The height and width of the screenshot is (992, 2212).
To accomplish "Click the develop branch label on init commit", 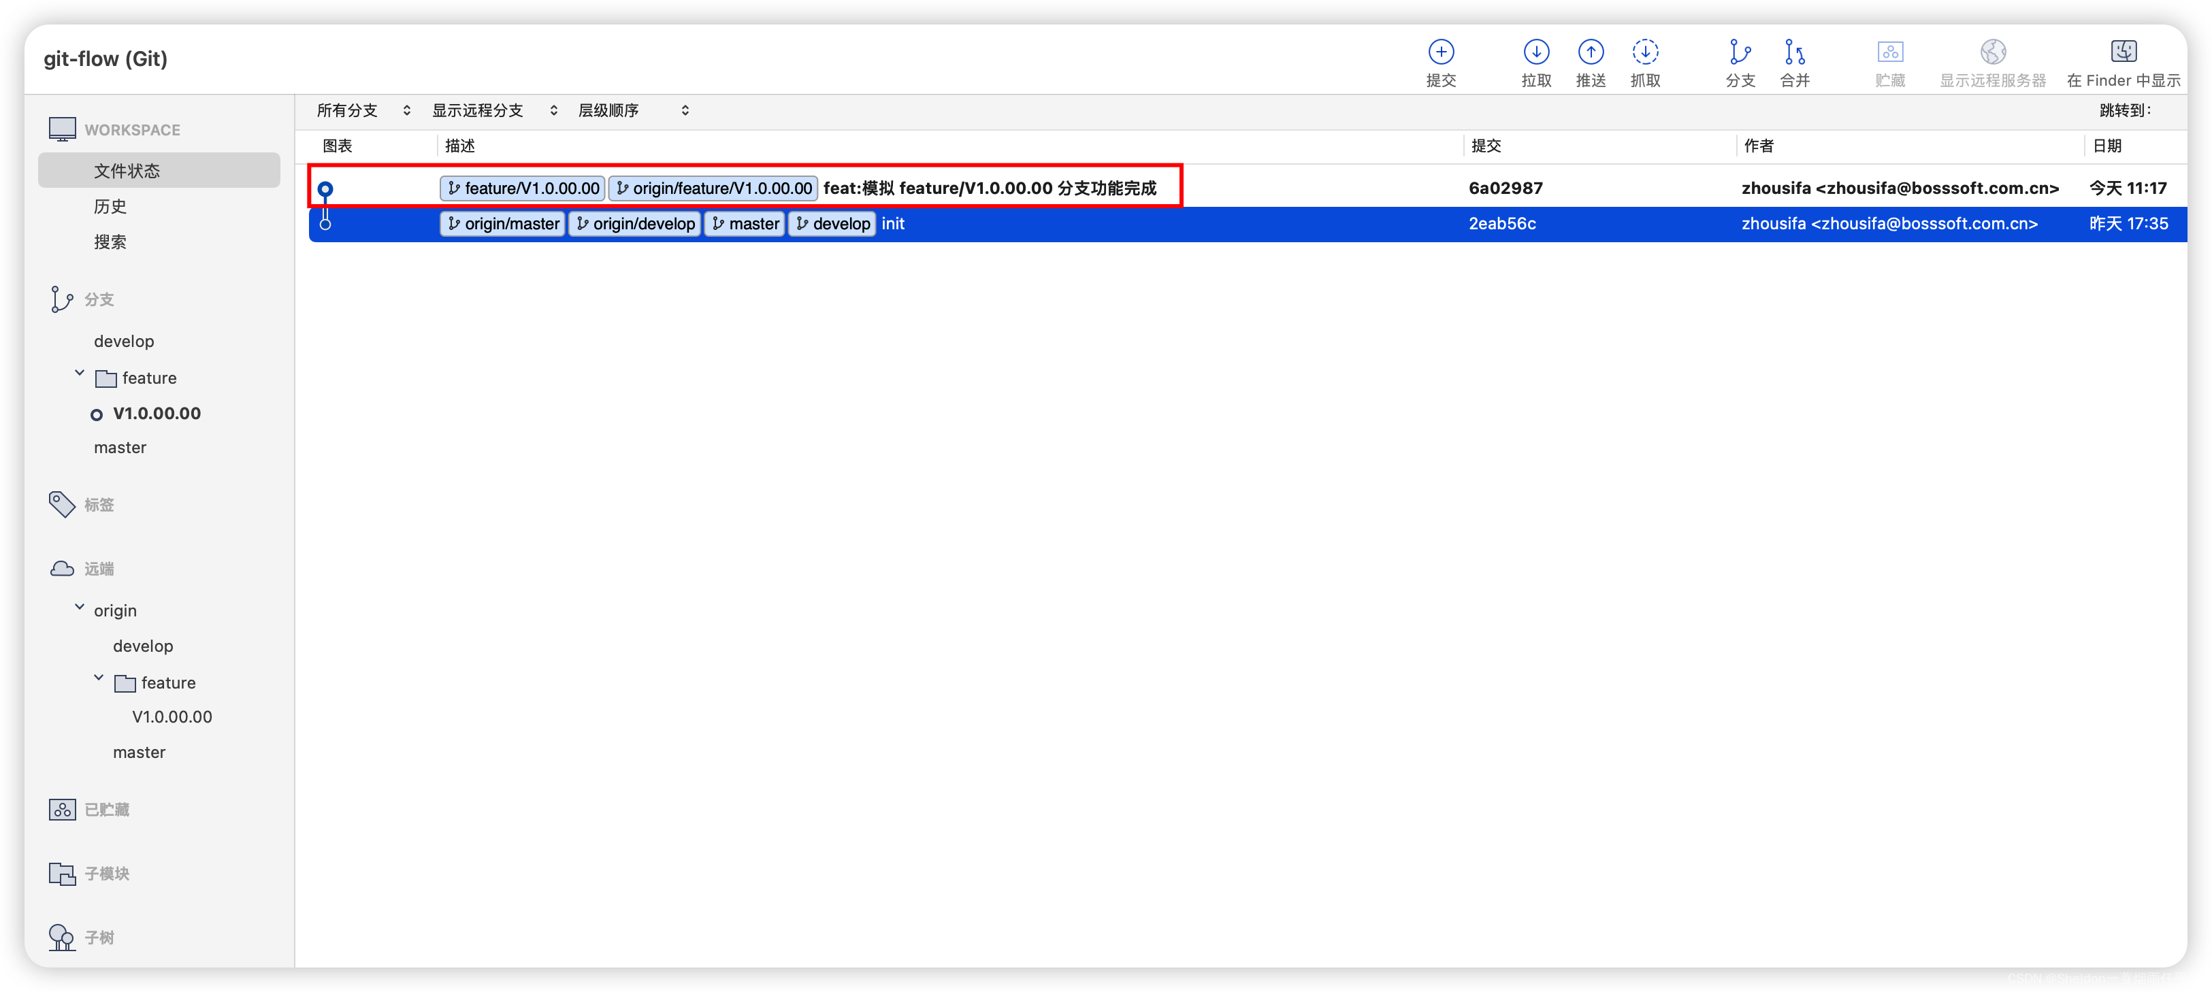I will point(832,224).
